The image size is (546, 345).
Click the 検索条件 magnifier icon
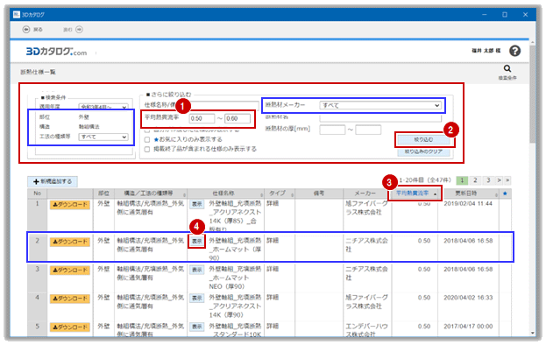507,68
